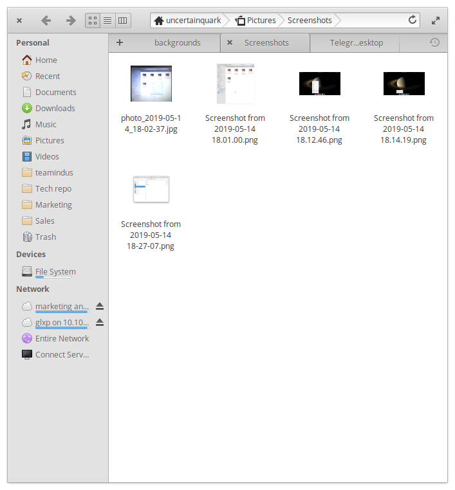This screenshot has width=455, height=490.
Task: Select Screenshot 18.14.19.png thumbnail
Action: (x=404, y=84)
